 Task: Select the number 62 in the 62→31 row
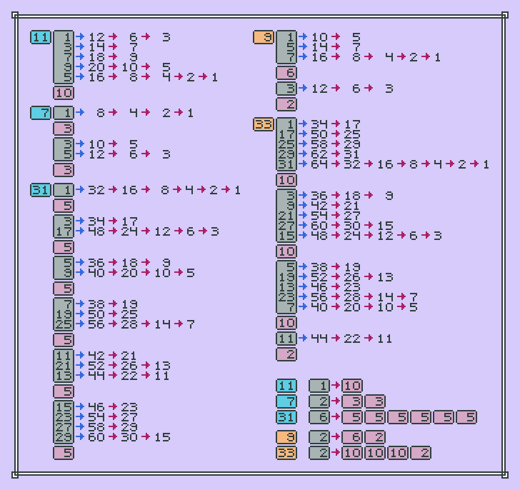click(319, 154)
